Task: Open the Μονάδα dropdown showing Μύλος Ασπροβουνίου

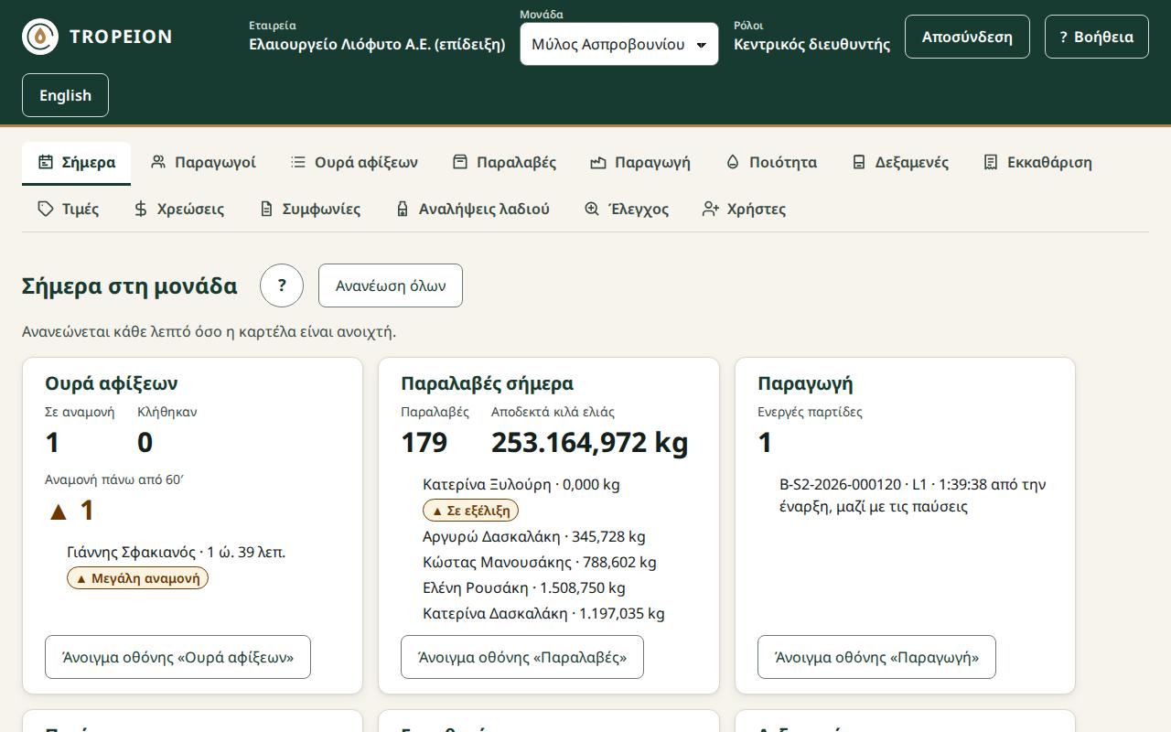Action: pos(619,44)
